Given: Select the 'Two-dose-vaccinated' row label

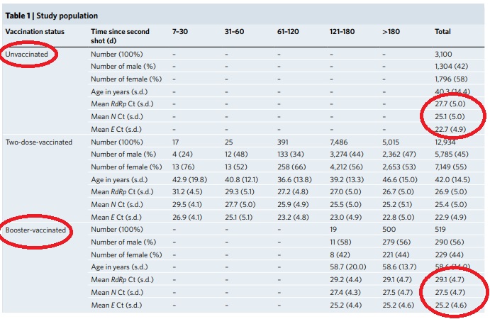Looking at the screenshot, I should coord(39,142).
